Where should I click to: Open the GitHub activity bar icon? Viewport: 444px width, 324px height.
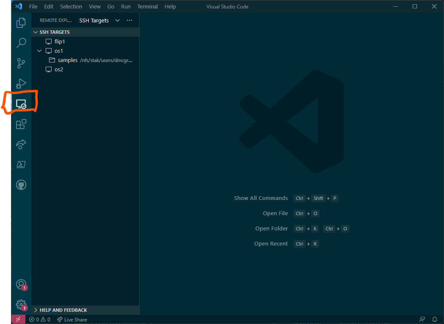(21, 185)
